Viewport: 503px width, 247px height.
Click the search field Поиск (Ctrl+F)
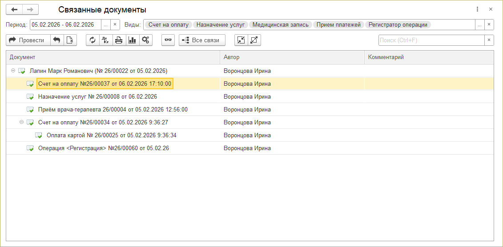click(431, 40)
